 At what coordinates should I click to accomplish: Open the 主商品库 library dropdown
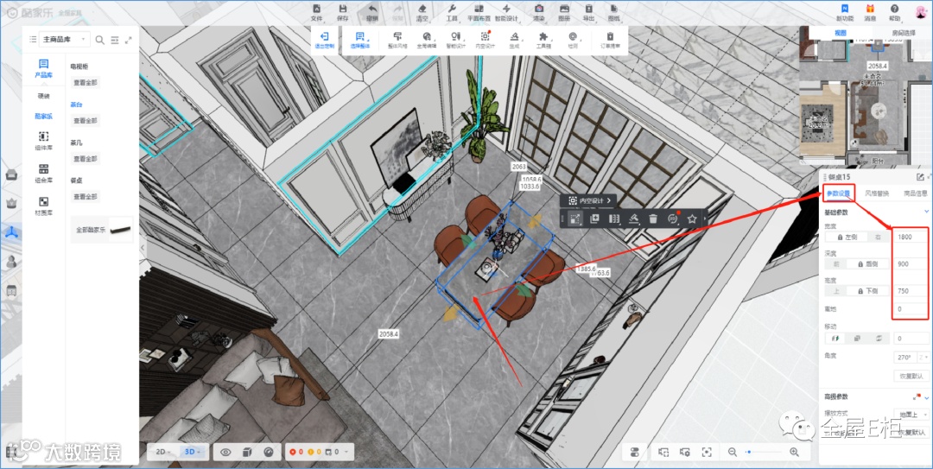point(64,39)
